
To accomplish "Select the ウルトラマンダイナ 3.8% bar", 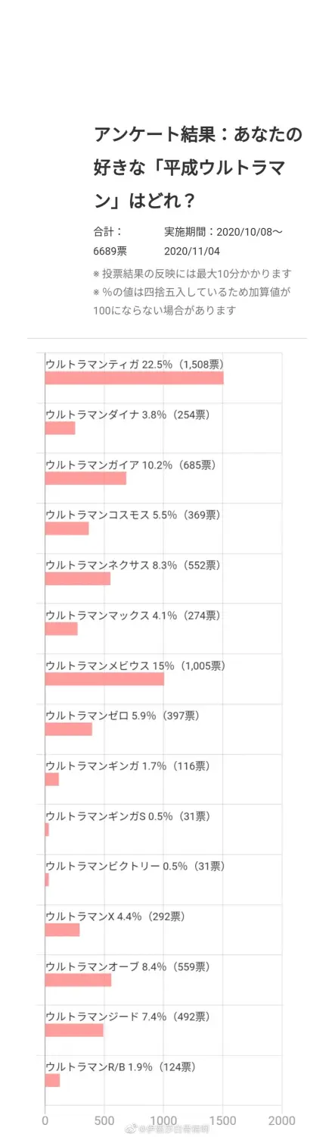I will click(x=60, y=428).
